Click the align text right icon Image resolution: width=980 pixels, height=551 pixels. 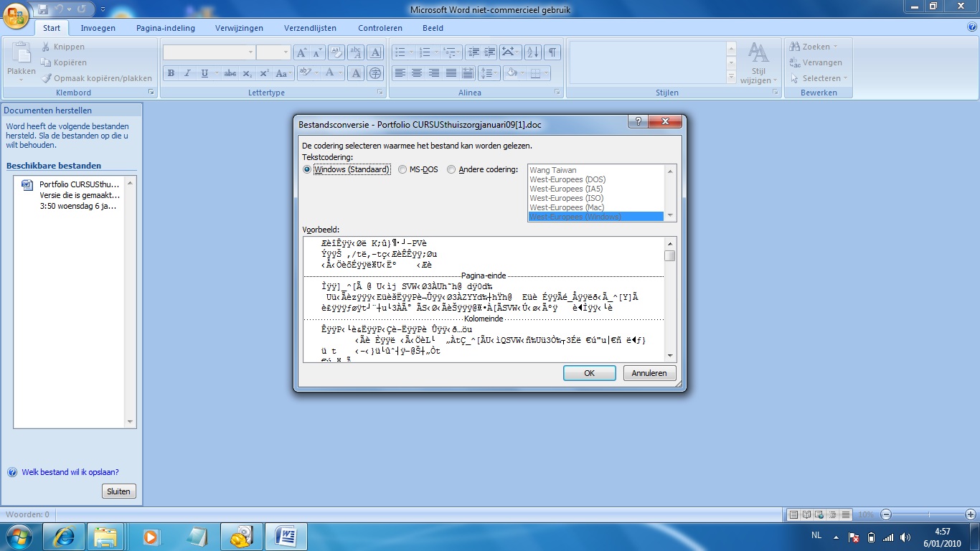[434, 73]
